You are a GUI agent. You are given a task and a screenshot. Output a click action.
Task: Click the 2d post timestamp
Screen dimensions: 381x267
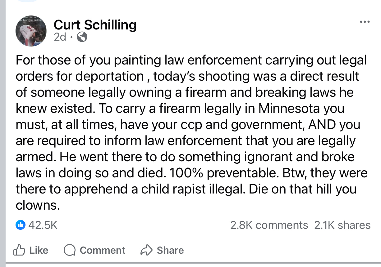point(60,37)
